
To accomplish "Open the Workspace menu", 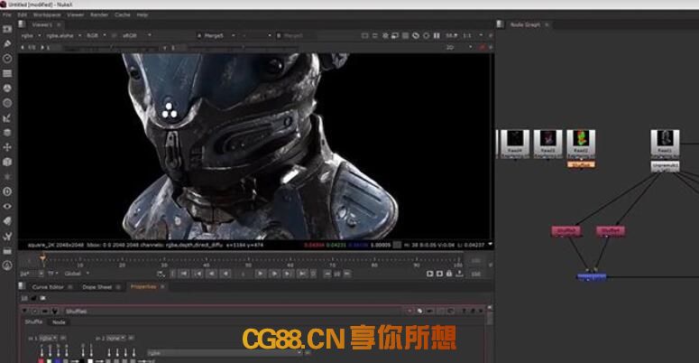I will [x=47, y=14].
